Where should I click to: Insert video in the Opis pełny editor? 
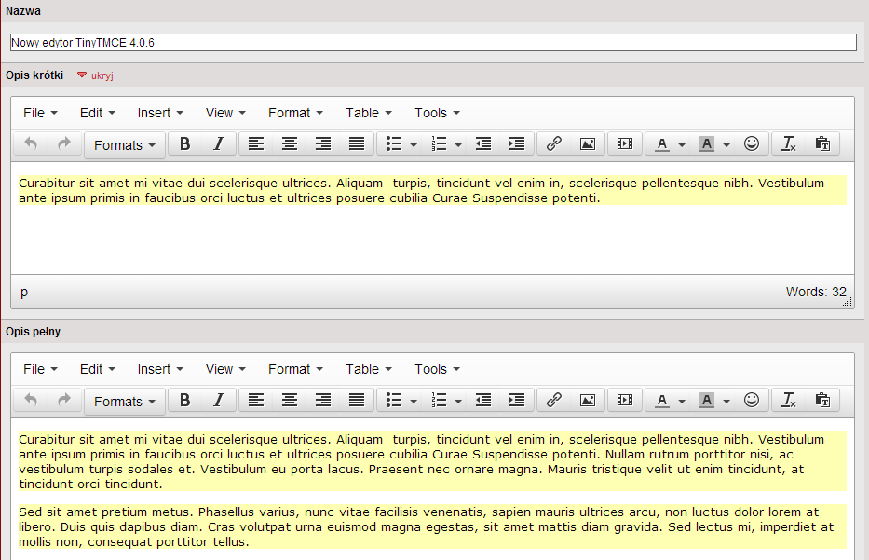pos(625,401)
